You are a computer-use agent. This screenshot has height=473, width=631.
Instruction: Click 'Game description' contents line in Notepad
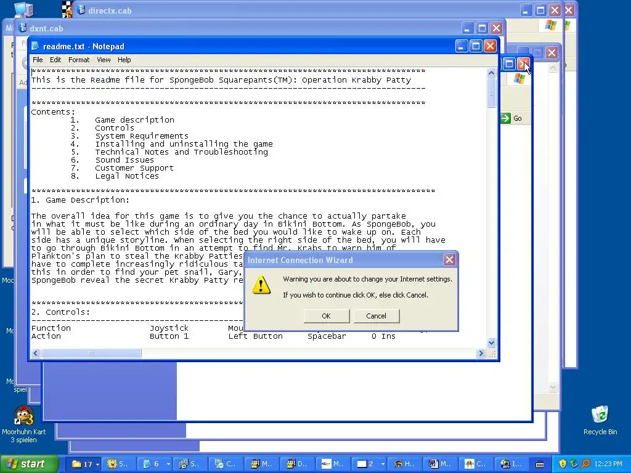[134, 120]
